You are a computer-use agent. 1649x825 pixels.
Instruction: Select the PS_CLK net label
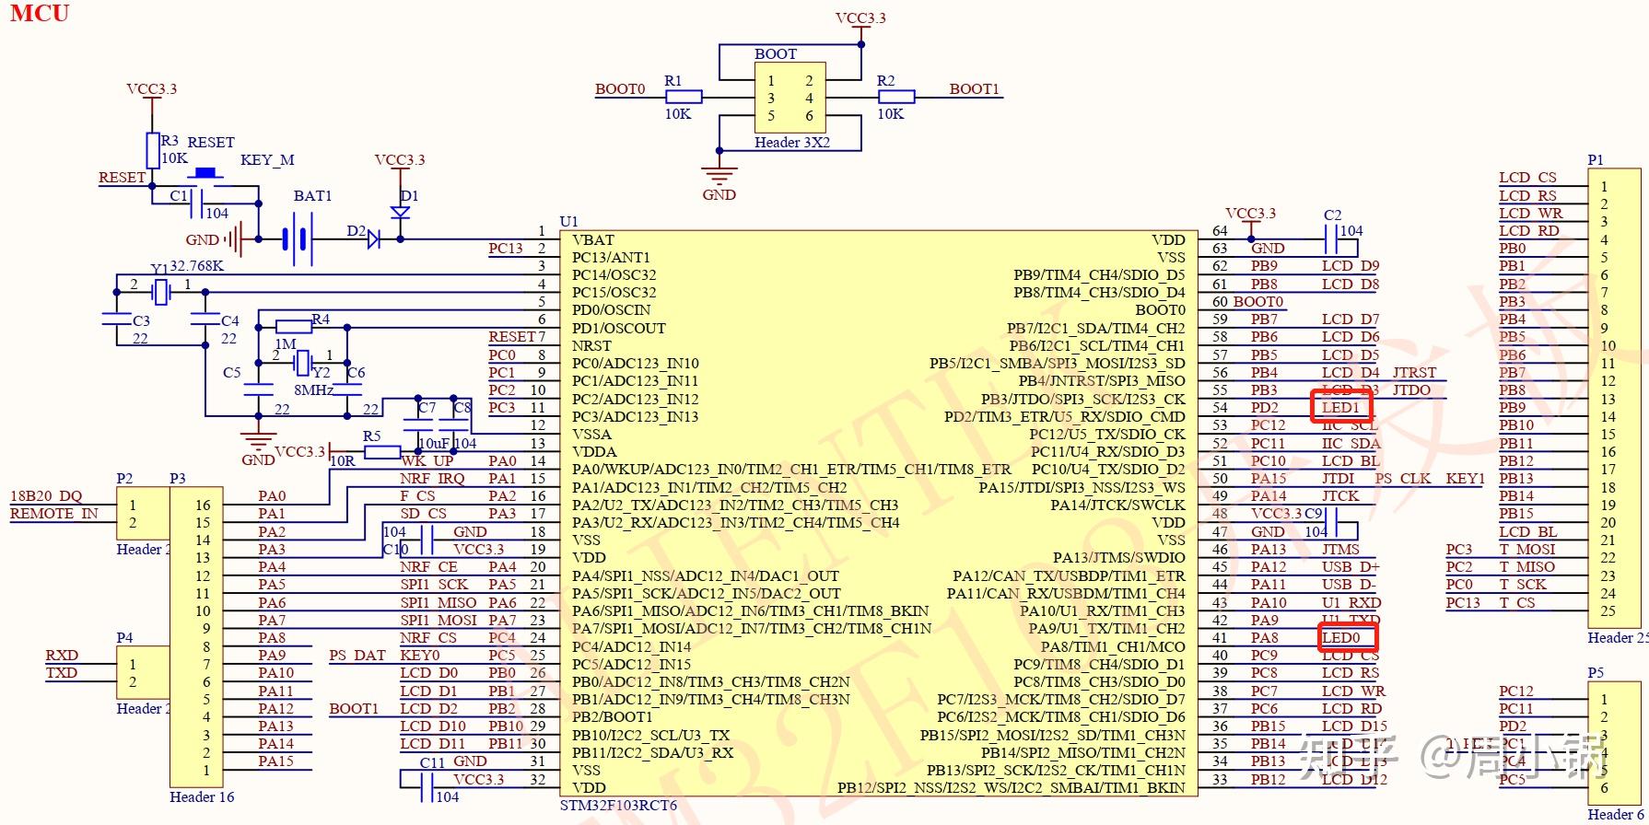[1403, 479]
